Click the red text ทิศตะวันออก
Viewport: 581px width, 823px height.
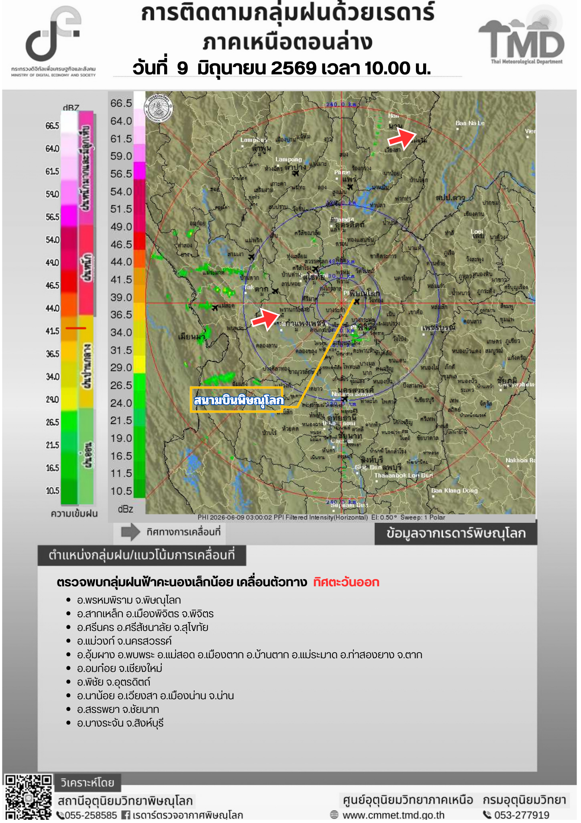tap(346, 582)
